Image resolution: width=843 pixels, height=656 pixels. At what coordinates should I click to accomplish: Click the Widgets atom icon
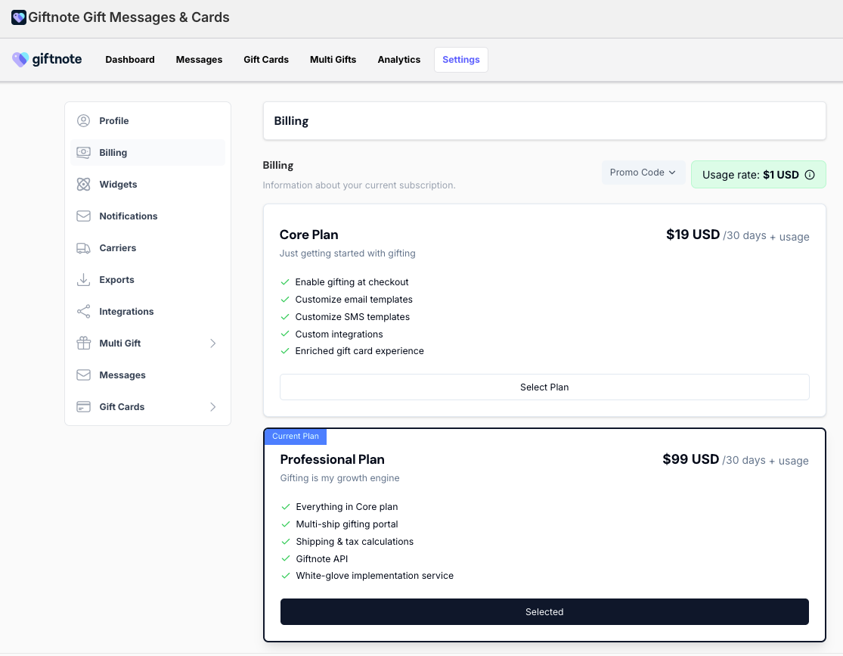tap(83, 185)
